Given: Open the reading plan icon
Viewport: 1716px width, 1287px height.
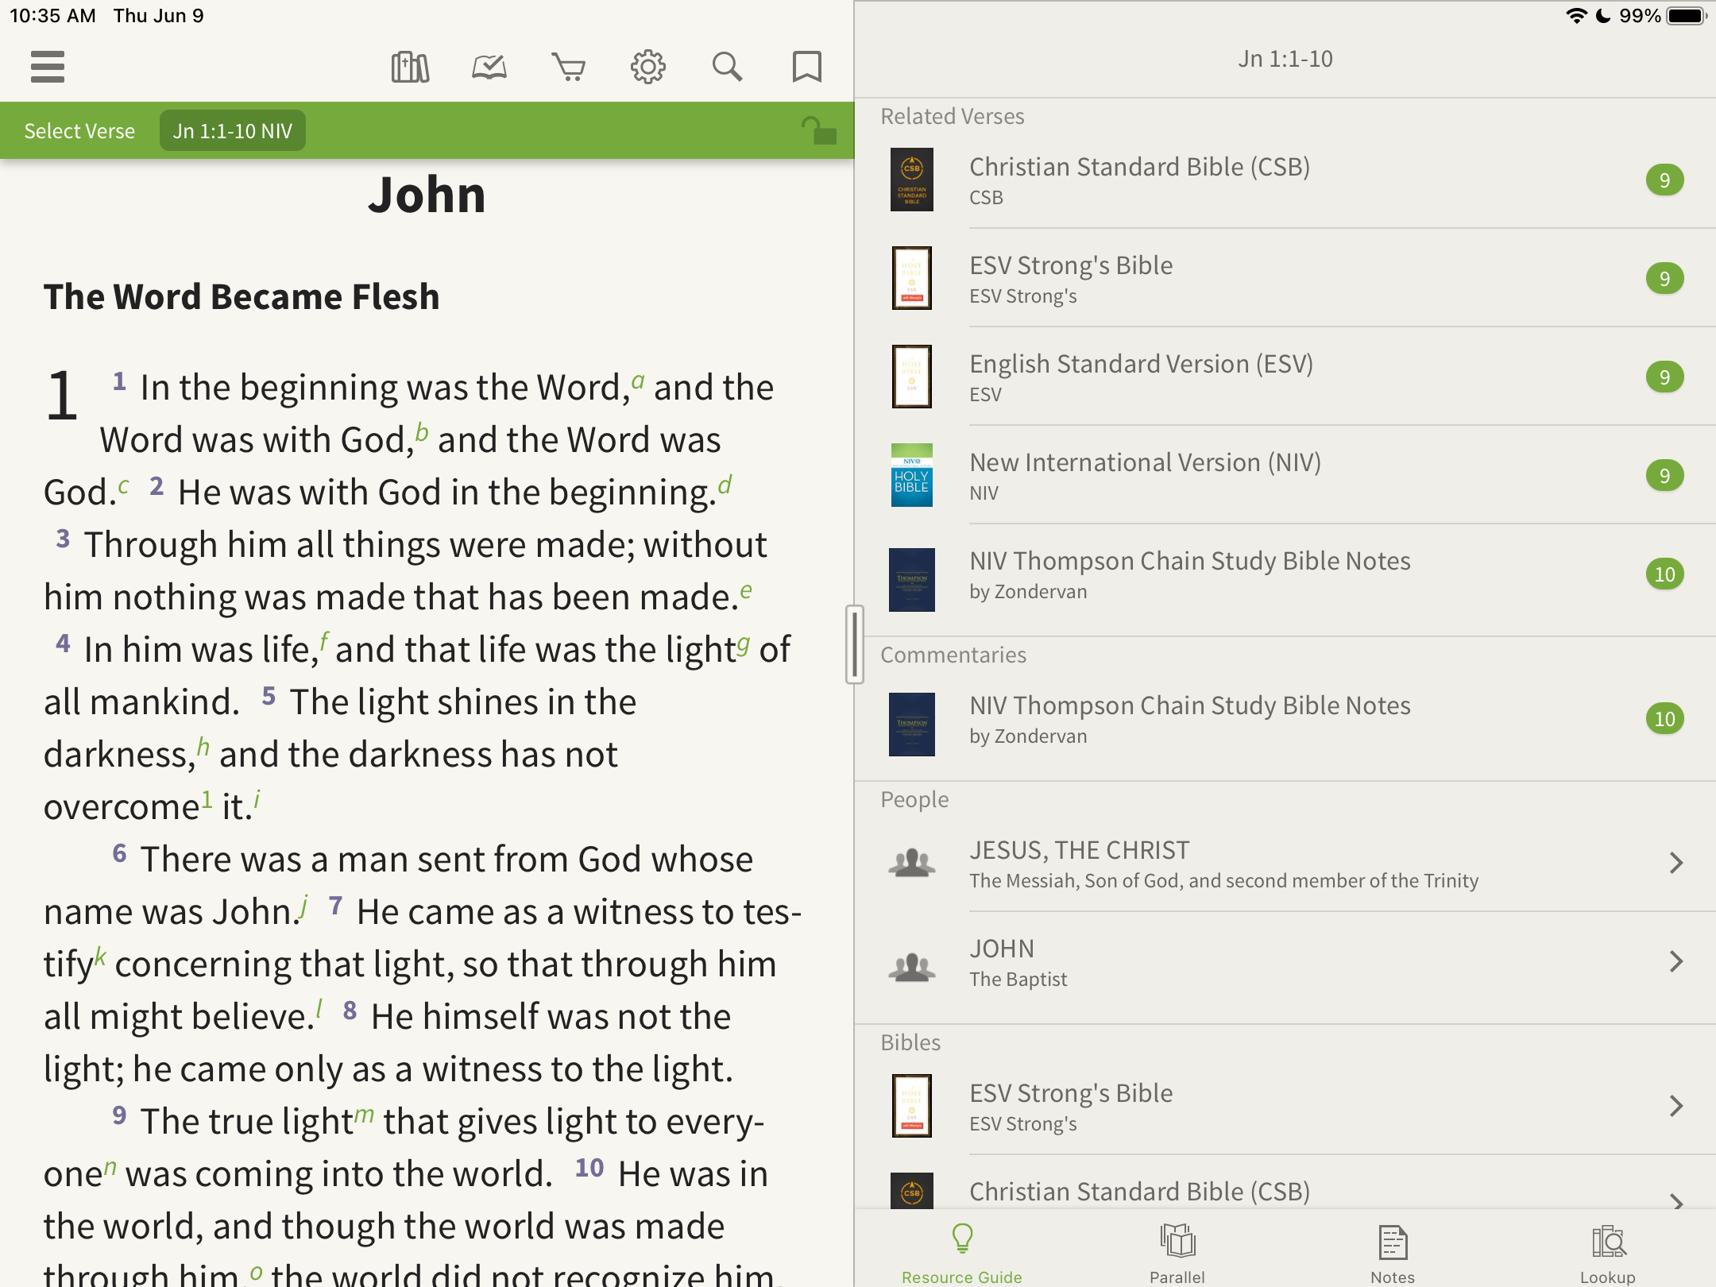Looking at the screenshot, I should (x=489, y=67).
